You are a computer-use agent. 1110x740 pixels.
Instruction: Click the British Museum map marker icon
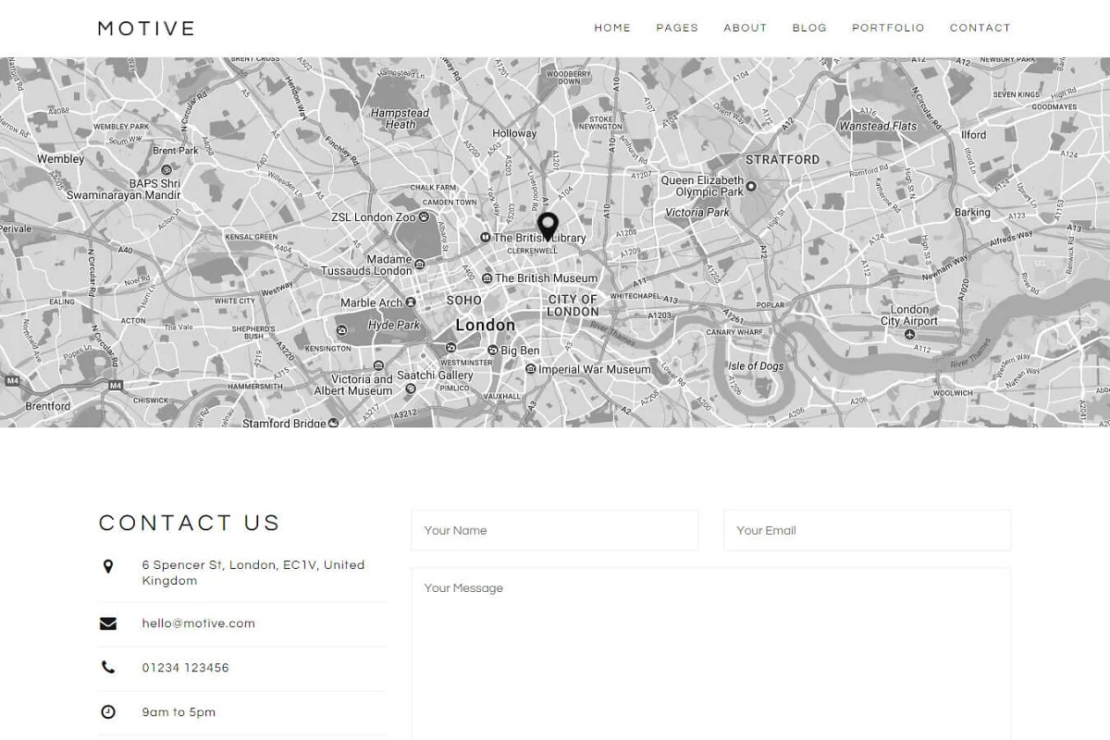pyautogui.click(x=487, y=277)
